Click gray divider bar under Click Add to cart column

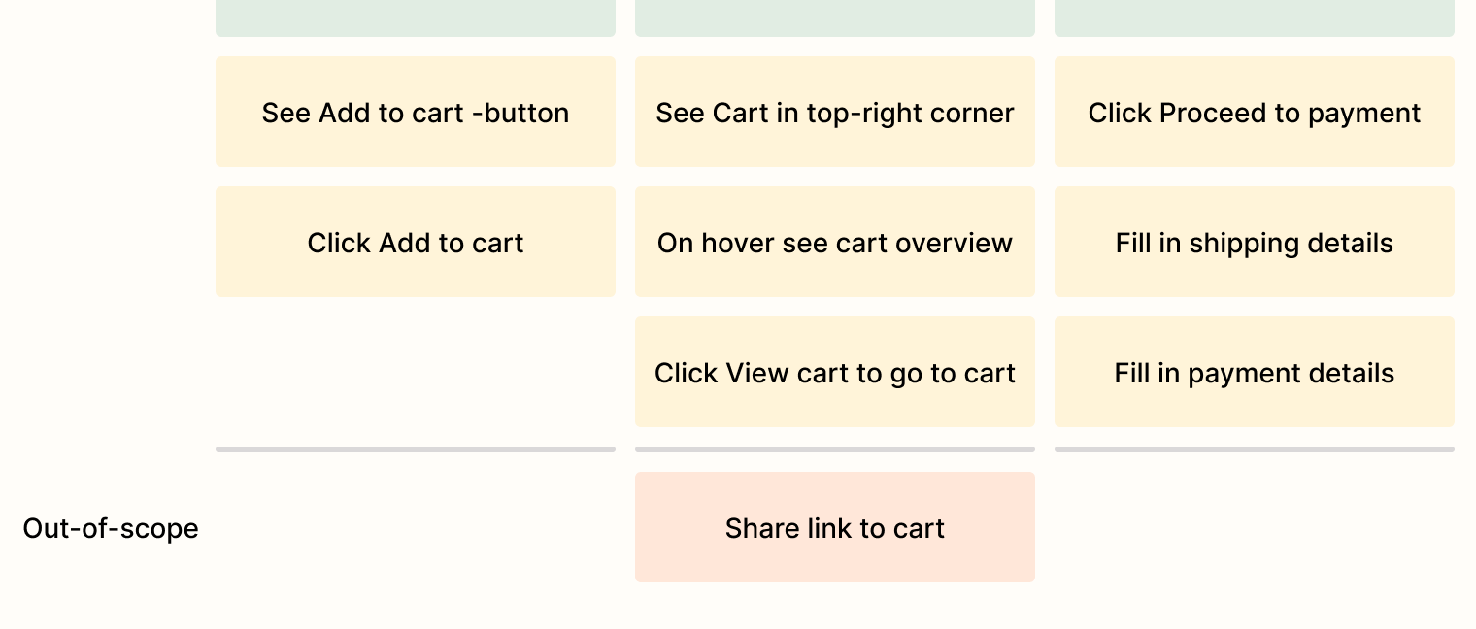pyautogui.click(x=416, y=449)
